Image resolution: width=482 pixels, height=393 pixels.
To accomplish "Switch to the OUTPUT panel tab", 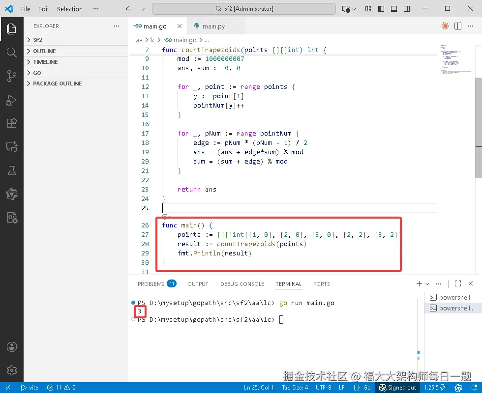I will 198,284.
